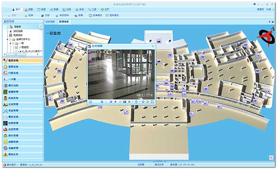277x169 pixels.
Task: Open 会议管理 meeting management in sidebar
Action: pyautogui.click(x=23, y=104)
